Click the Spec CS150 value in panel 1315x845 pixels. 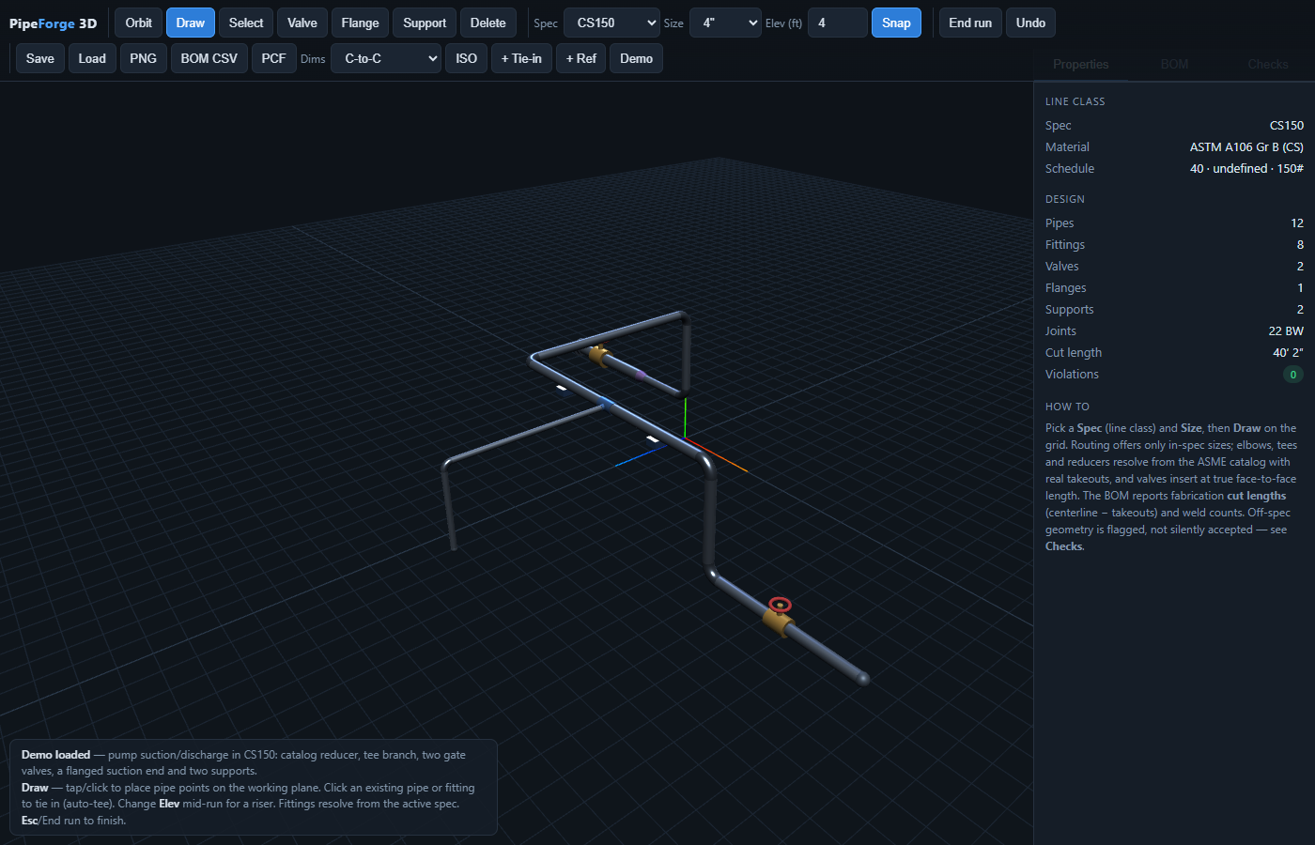pyautogui.click(x=1287, y=126)
